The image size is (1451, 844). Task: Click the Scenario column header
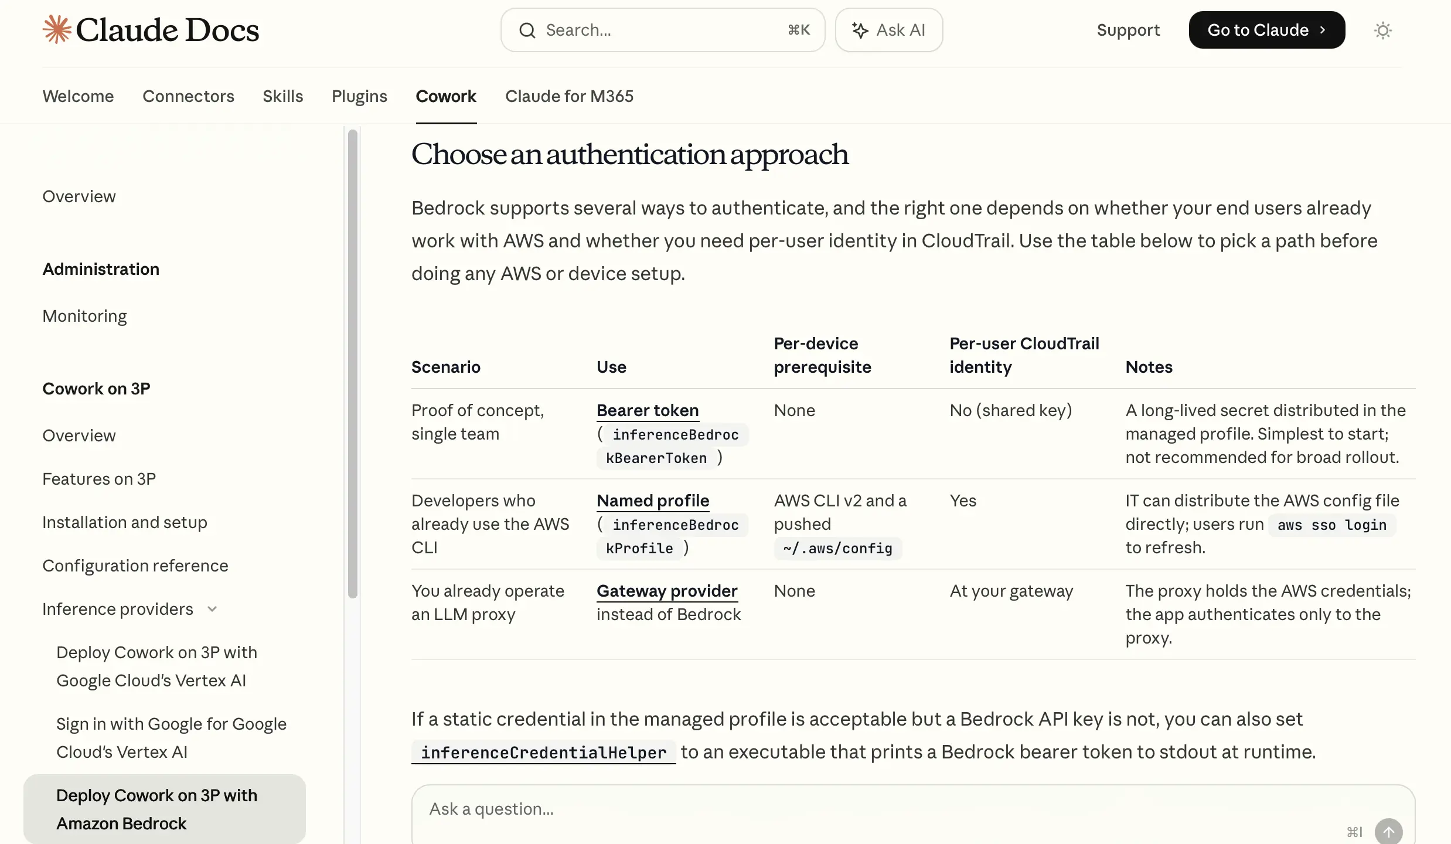[445, 367]
